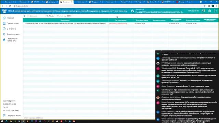Email support@gisee.ru from the sidebar

9,101
